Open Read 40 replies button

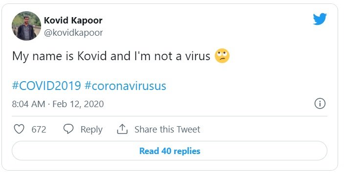tap(169, 151)
